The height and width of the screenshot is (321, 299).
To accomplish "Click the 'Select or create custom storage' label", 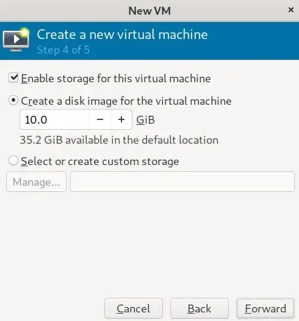I will [x=100, y=162].
